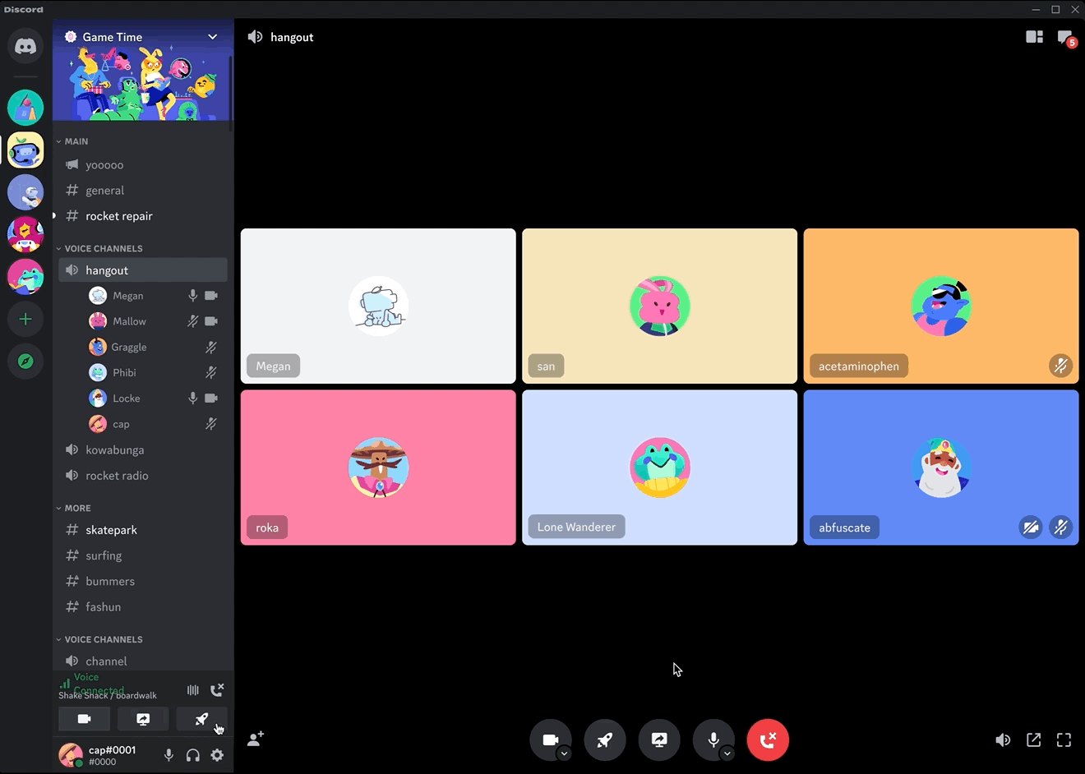The image size is (1085, 774).
Task: Click the pop-out window icon near the volume control
Action: pos(1033,739)
